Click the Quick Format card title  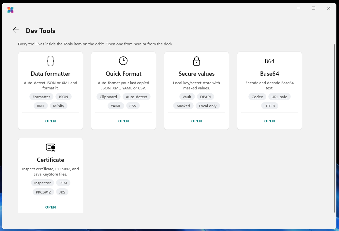click(124, 74)
